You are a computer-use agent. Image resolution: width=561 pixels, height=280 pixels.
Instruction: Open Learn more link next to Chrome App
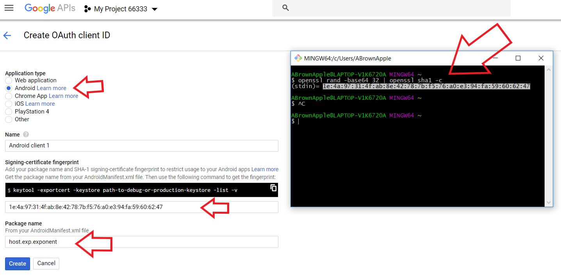click(x=64, y=96)
